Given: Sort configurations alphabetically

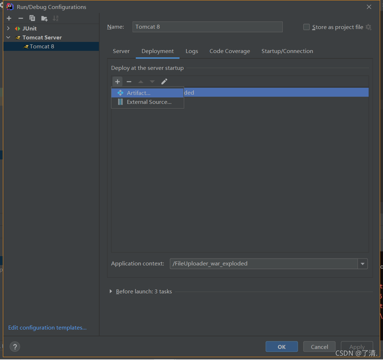Looking at the screenshot, I should 56,18.
